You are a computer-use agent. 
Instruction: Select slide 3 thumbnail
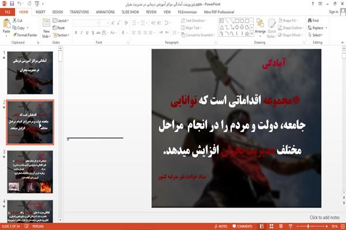(30, 172)
